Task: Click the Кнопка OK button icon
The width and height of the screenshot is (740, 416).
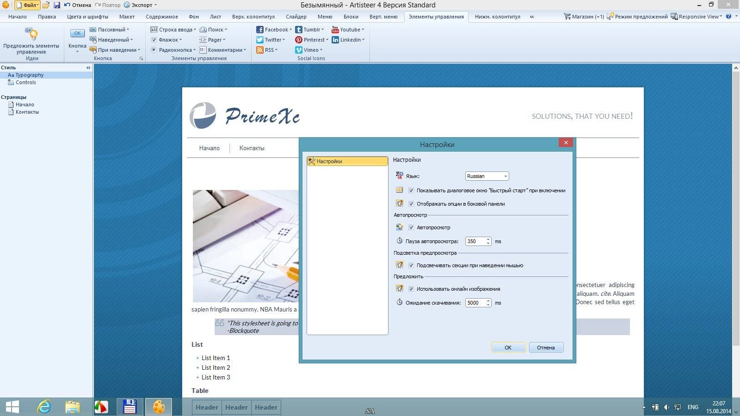Action: tap(77, 33)
